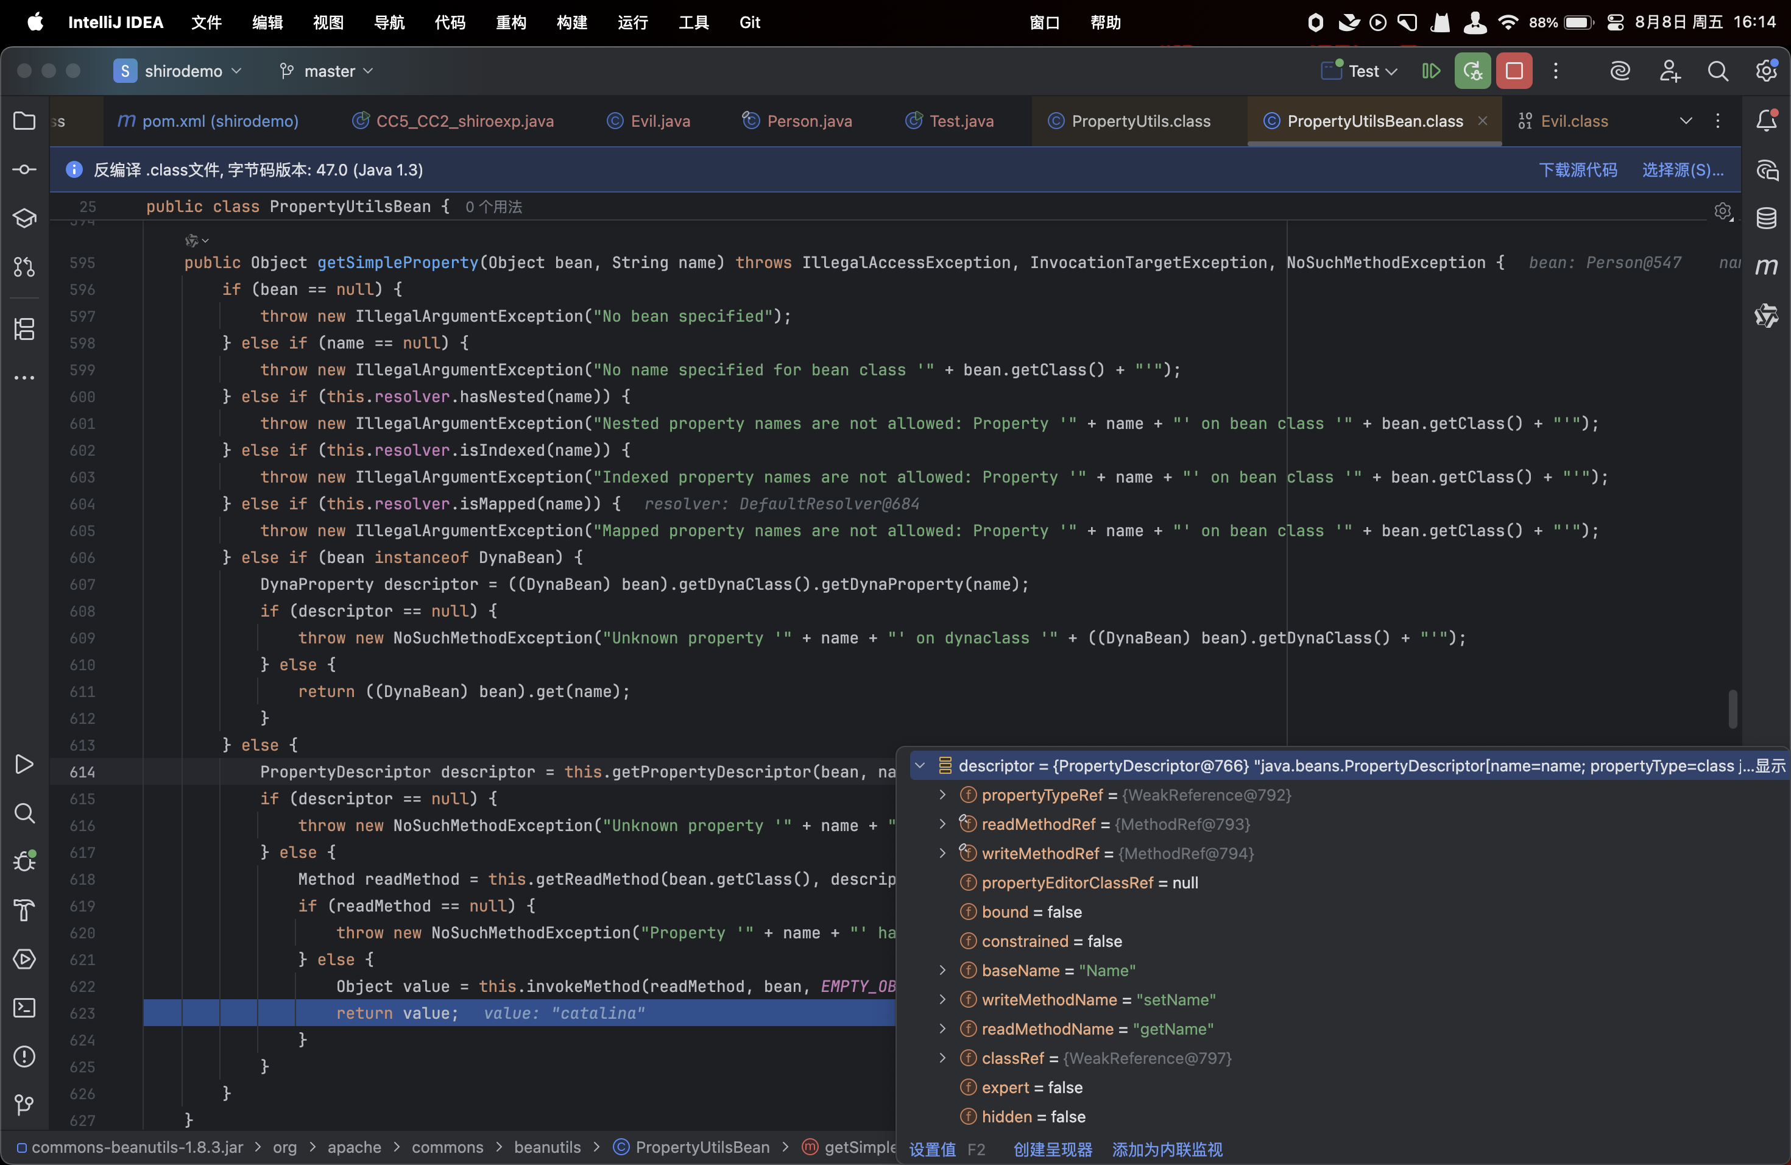Click the 下载源代码 download sources link
The height and width of the screenshot is (1165, 1791).
(1577, 170)
